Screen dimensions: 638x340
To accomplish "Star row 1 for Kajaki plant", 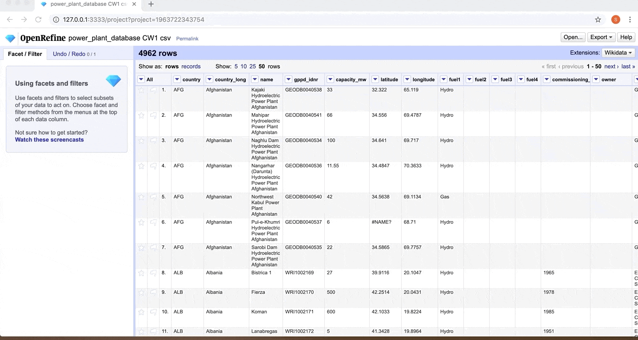I will tap(141, 90).
